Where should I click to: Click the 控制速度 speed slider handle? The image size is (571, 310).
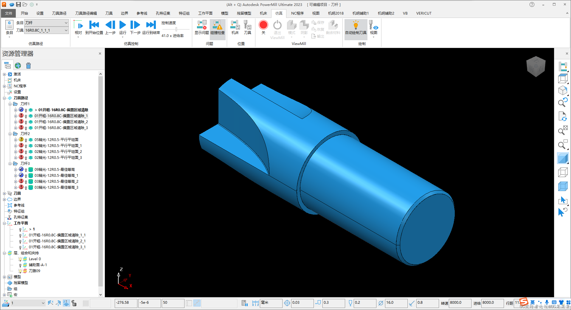(176, 29)
